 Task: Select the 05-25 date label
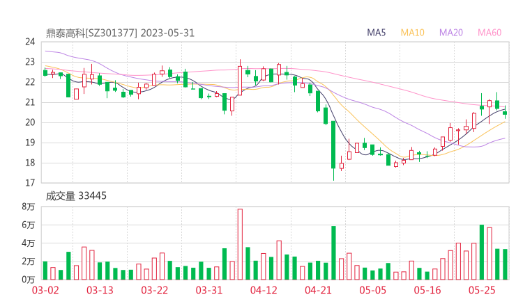[482, 290]
